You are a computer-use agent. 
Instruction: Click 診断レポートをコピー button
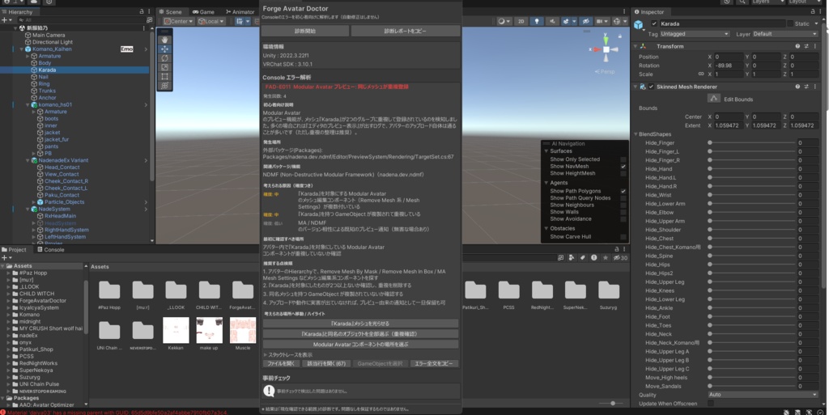click(406, 32)
